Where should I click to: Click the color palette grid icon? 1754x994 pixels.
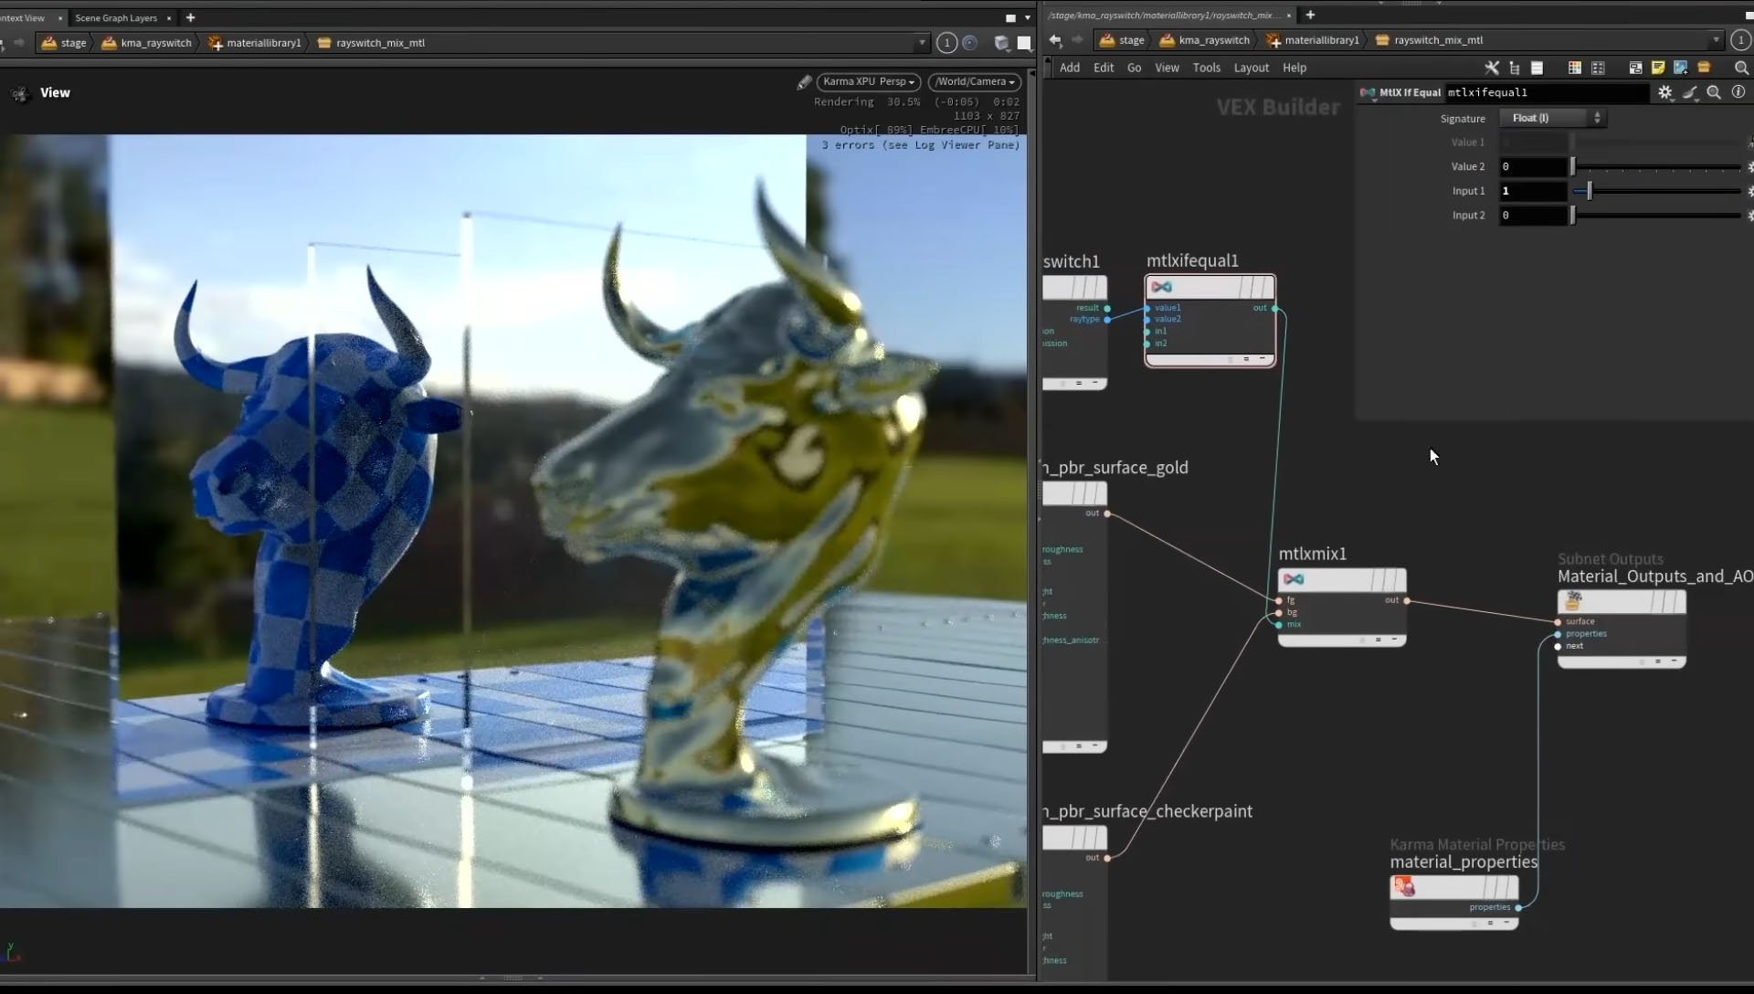point(1574,68)
